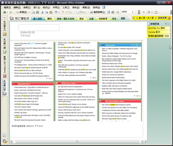The height and width of the screenshot is (146, 173).
Task: Click the page title input box
Action: pyautogui.click(x=39, y=28)
